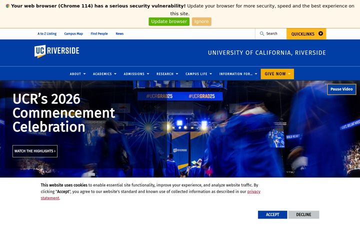Screen dimensions: 360x225
Task: Open the Find People link
Action: tap(99, 34)
